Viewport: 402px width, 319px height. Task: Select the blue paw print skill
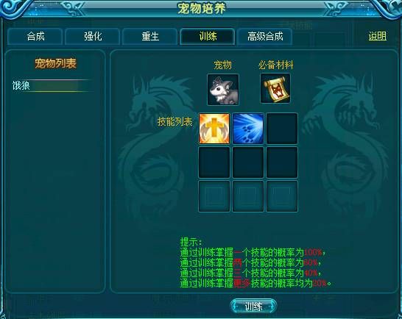pos(248,129)
